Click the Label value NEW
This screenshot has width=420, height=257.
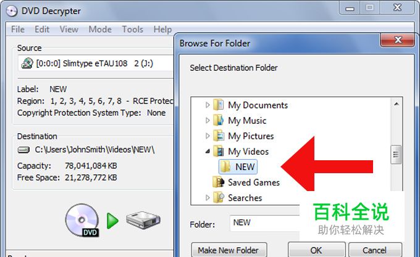[x=58, y=89]
